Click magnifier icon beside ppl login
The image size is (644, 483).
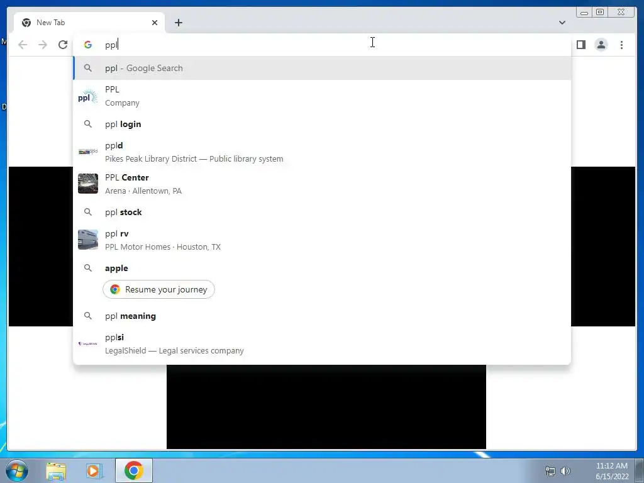pos(88,124)
